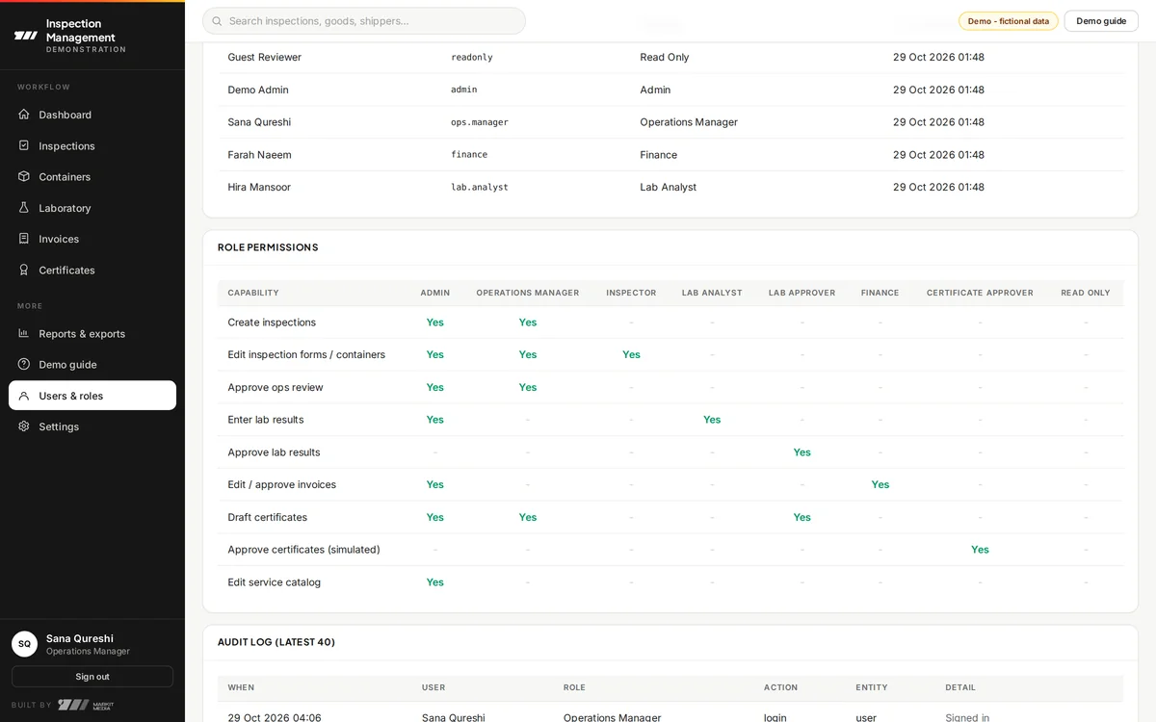This screenshot has height=722, width=1156.
Task: Click the Operations Manager column header
Action: pyautogui.click(x=528, y=293)
